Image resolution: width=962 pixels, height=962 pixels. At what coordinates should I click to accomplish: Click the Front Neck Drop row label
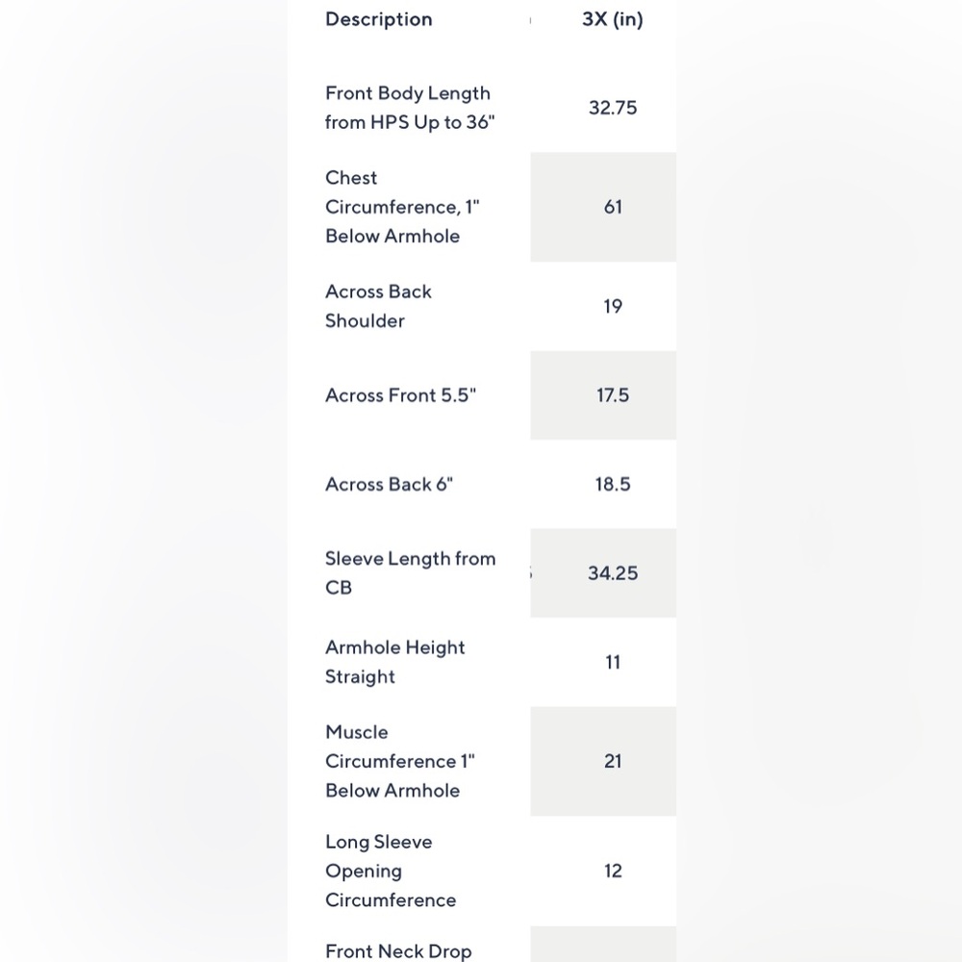click(x=398, y=951)
